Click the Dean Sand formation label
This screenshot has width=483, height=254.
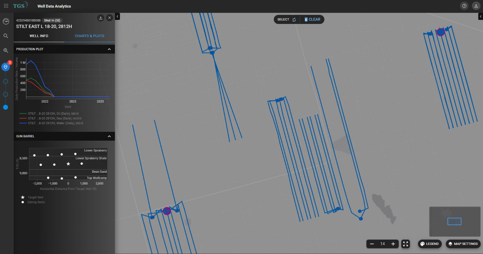(99, 171)
